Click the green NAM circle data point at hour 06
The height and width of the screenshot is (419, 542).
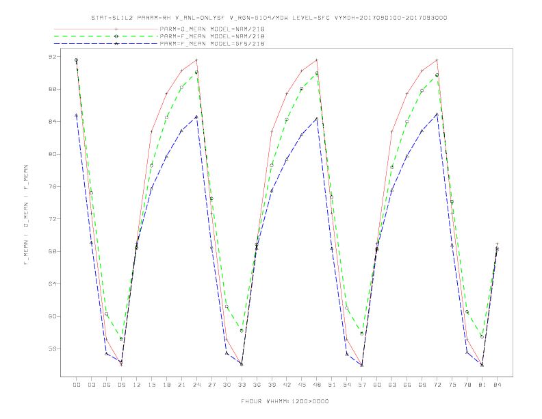pyautogui.click(x=107, y=314)
